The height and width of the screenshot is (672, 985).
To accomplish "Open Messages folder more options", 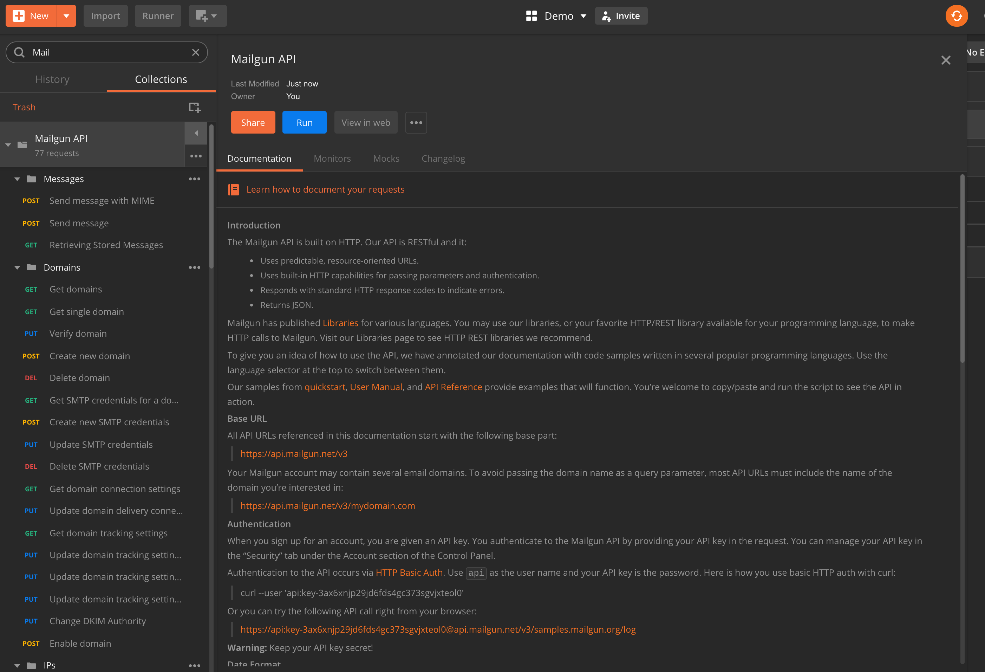I will coord(195,179).
